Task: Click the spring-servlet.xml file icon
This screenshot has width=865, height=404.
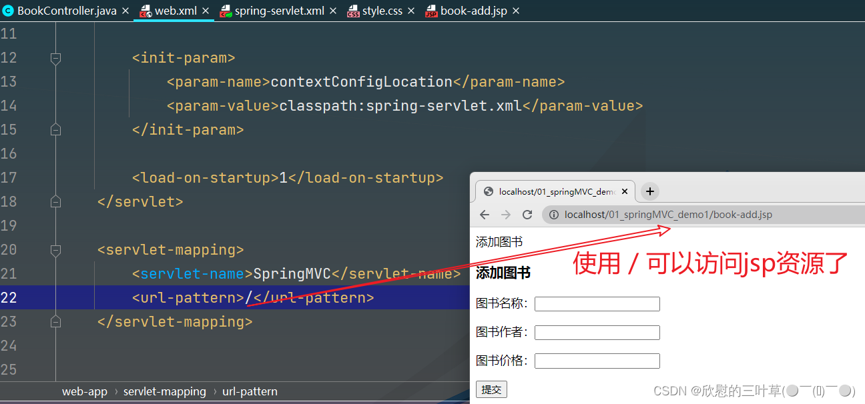Action: point(226,11)
